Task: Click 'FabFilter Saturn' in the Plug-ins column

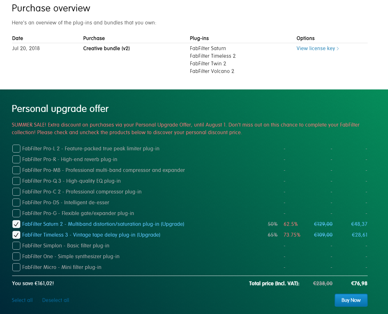Action: 208,48
